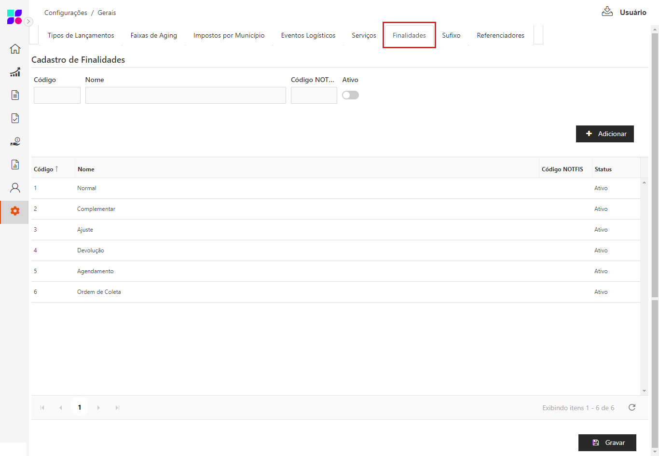Open the hand with coin icon
This screenshot has width=659, height=456.
[15, 141]
